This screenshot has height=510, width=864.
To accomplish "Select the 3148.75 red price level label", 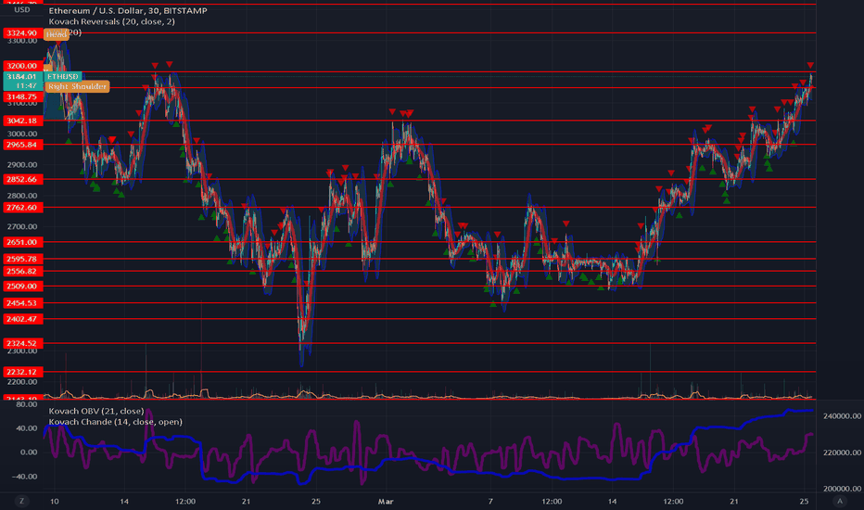I will 22,96.
